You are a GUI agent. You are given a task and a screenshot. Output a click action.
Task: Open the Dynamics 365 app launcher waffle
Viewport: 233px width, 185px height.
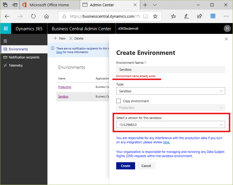click(x=6, y=28)
